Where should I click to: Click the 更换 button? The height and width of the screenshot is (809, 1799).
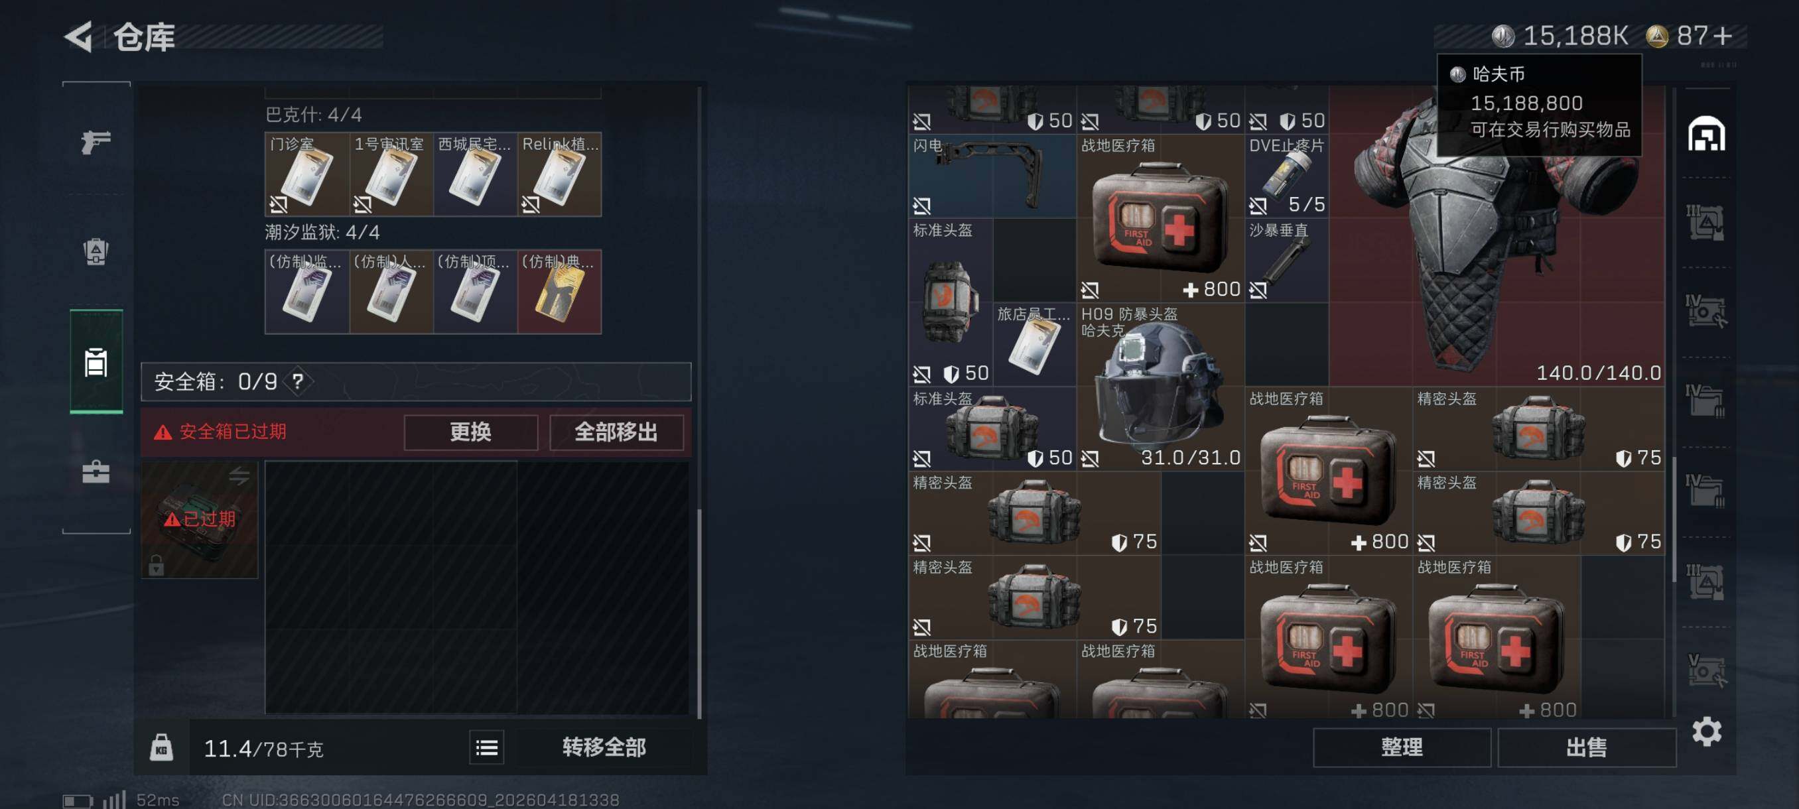click(471, 432)
